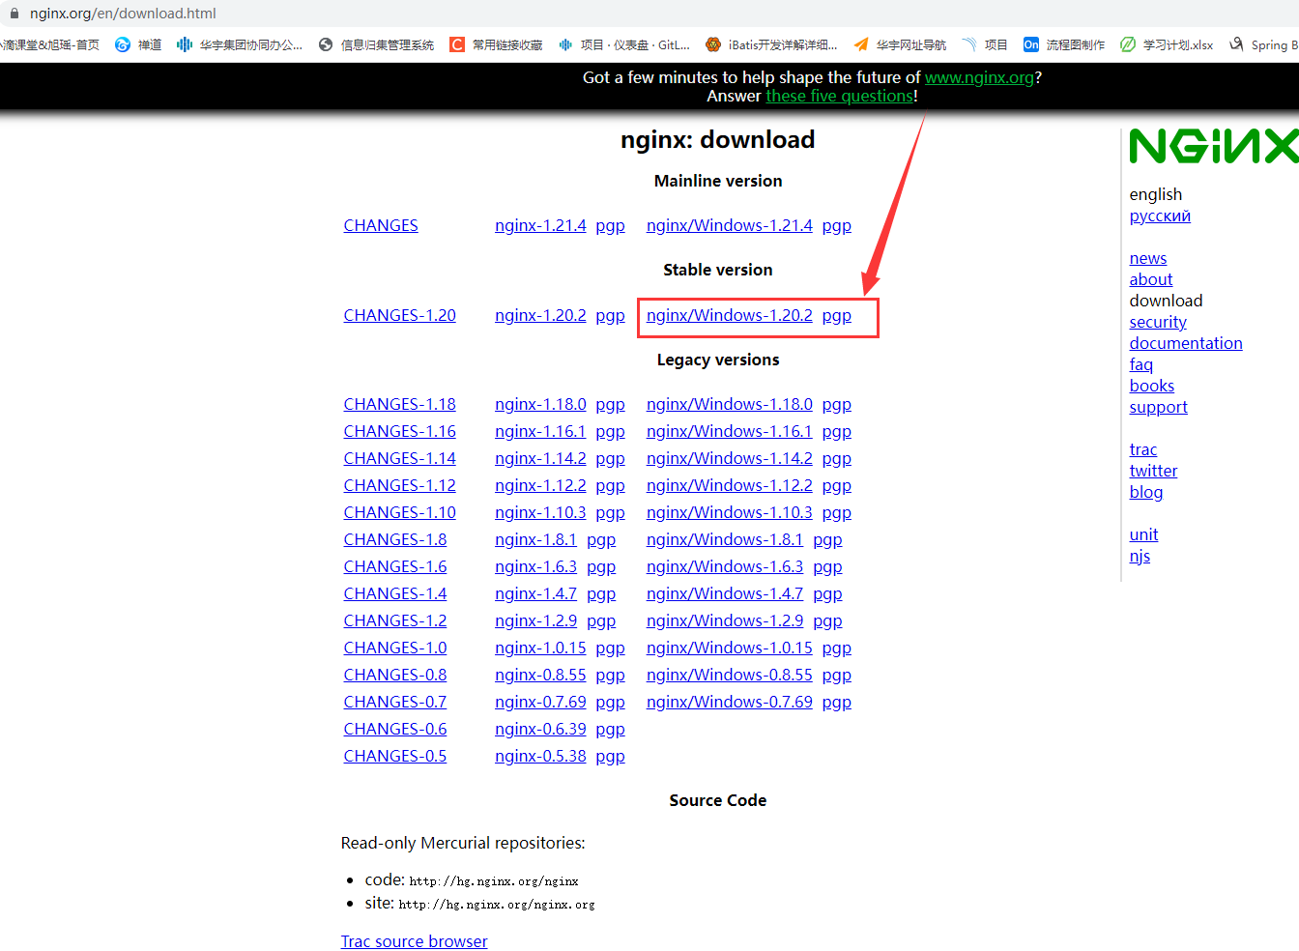
Task: Open pgp signature for nginx-0.6.39
Action: (x=610, y=730)
